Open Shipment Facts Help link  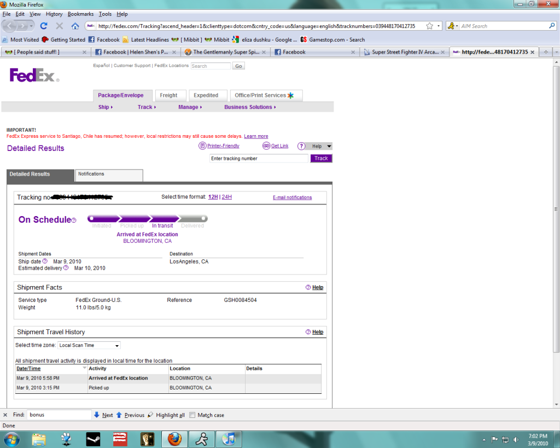pos(318,287)
